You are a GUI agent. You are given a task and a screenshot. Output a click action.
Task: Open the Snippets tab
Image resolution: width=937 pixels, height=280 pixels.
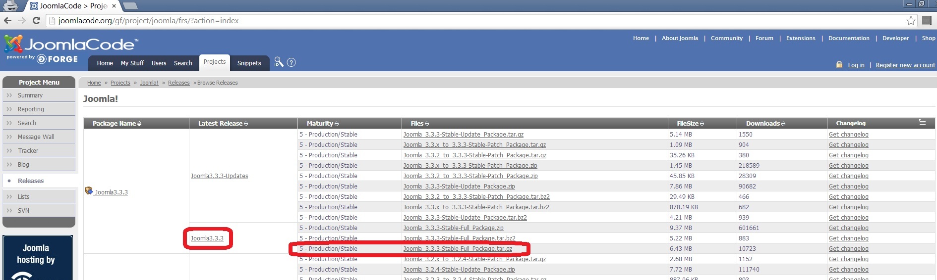[249, 63]
